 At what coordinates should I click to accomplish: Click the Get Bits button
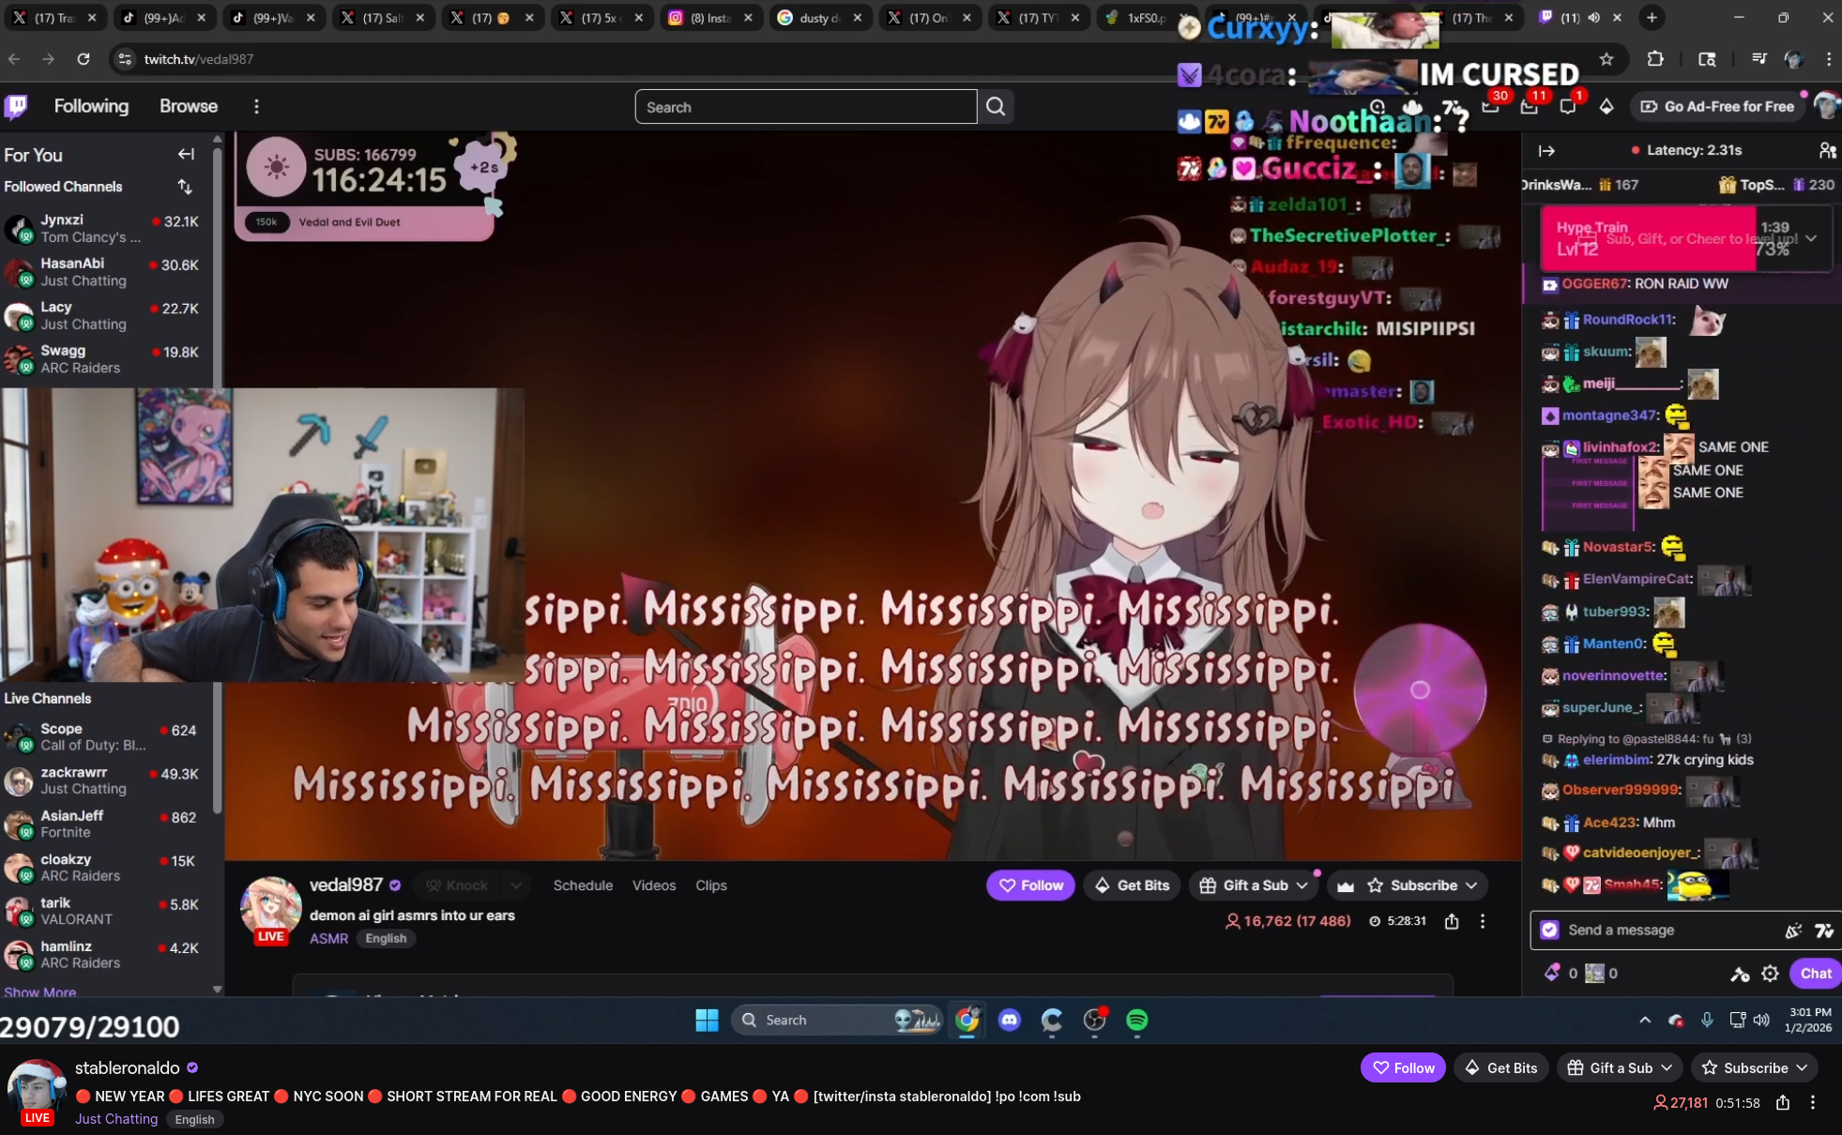pos(1132,885)
